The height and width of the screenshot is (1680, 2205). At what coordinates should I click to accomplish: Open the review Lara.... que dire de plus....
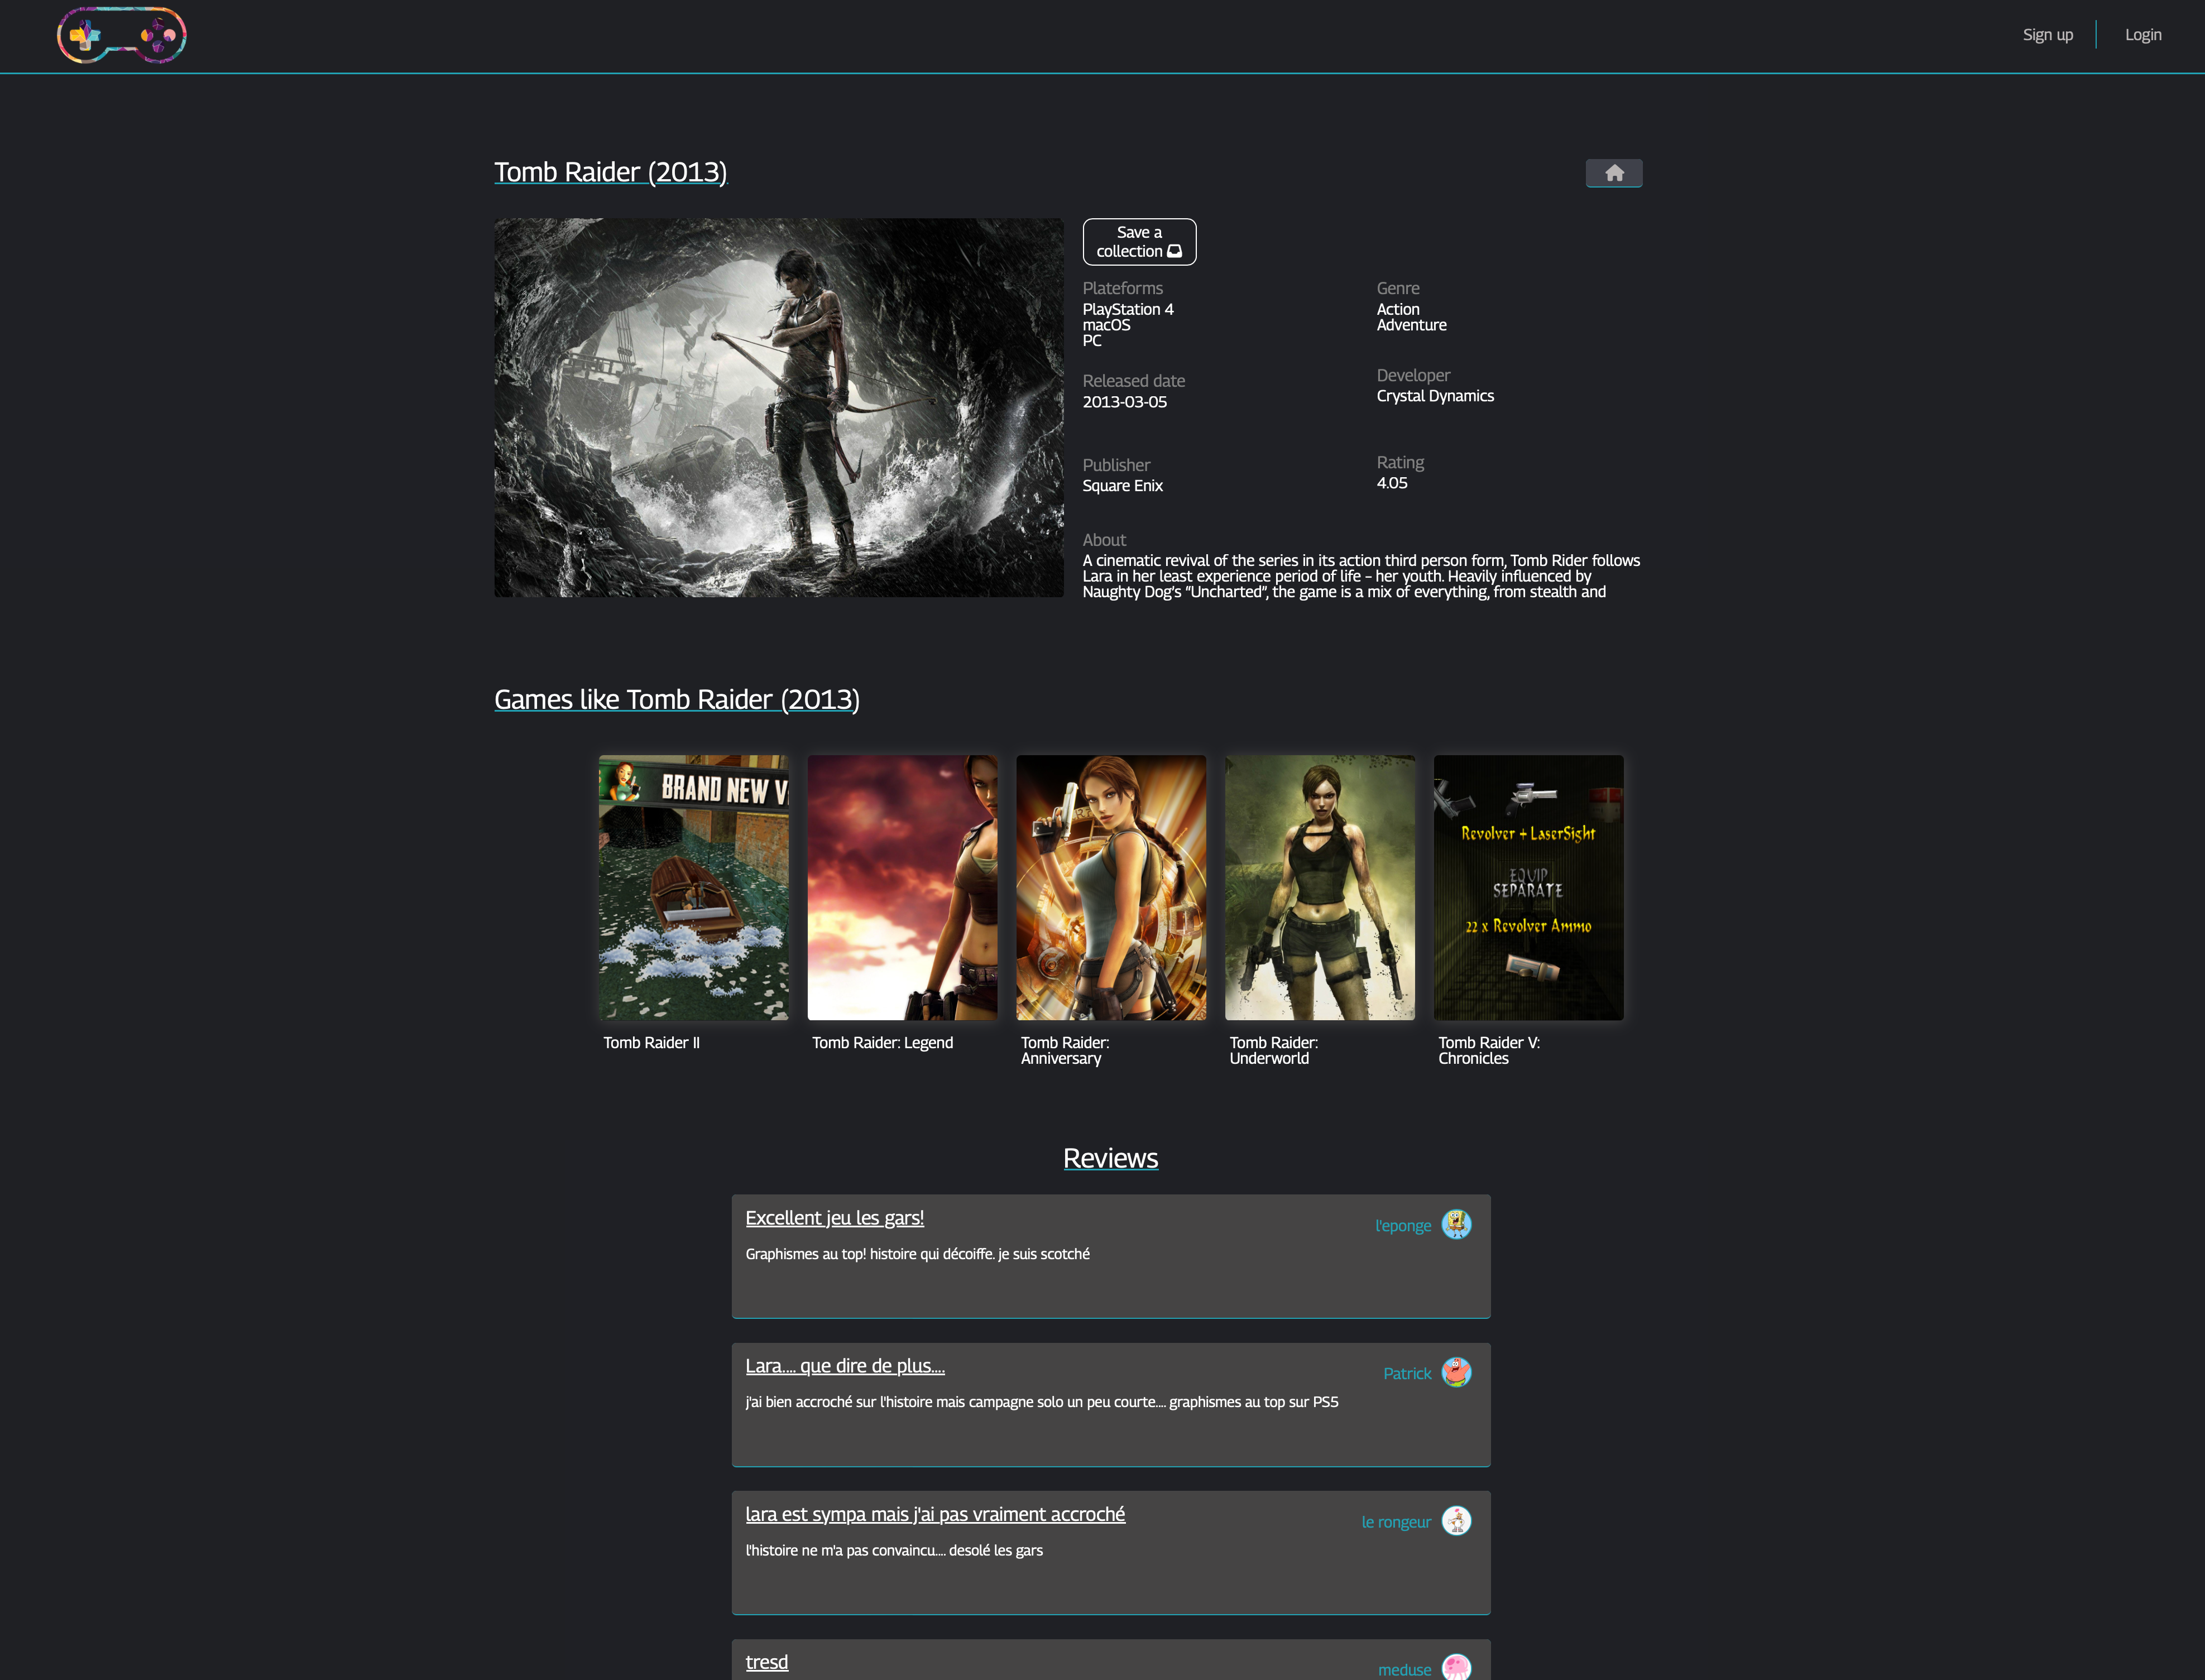(845, 1366)
